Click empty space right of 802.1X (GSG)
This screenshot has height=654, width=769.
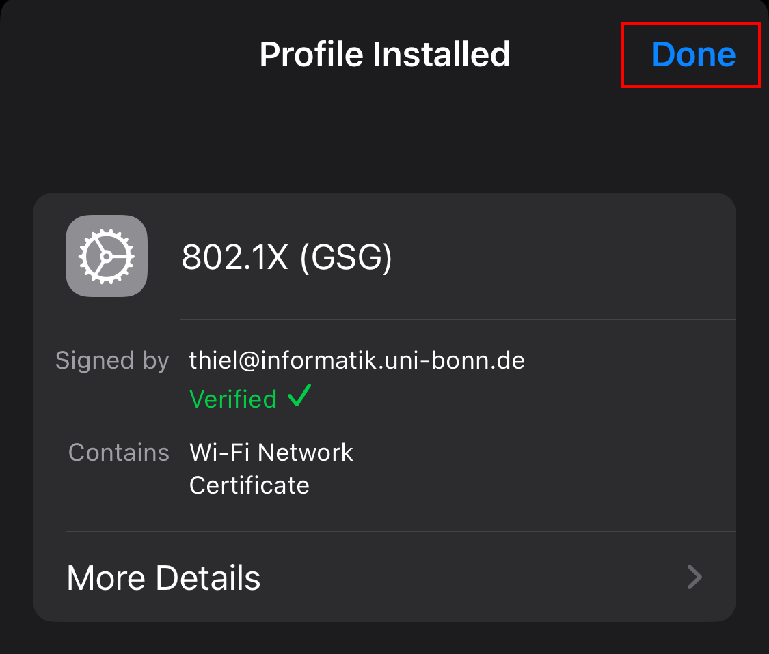[561, 257]
